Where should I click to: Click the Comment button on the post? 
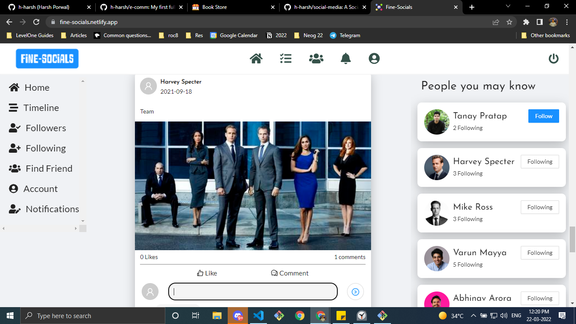[290, 273]
